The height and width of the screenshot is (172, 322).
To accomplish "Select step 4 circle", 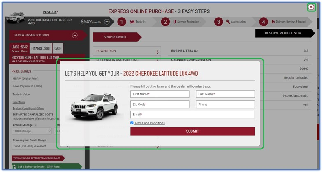I will [x=264, y=22].
